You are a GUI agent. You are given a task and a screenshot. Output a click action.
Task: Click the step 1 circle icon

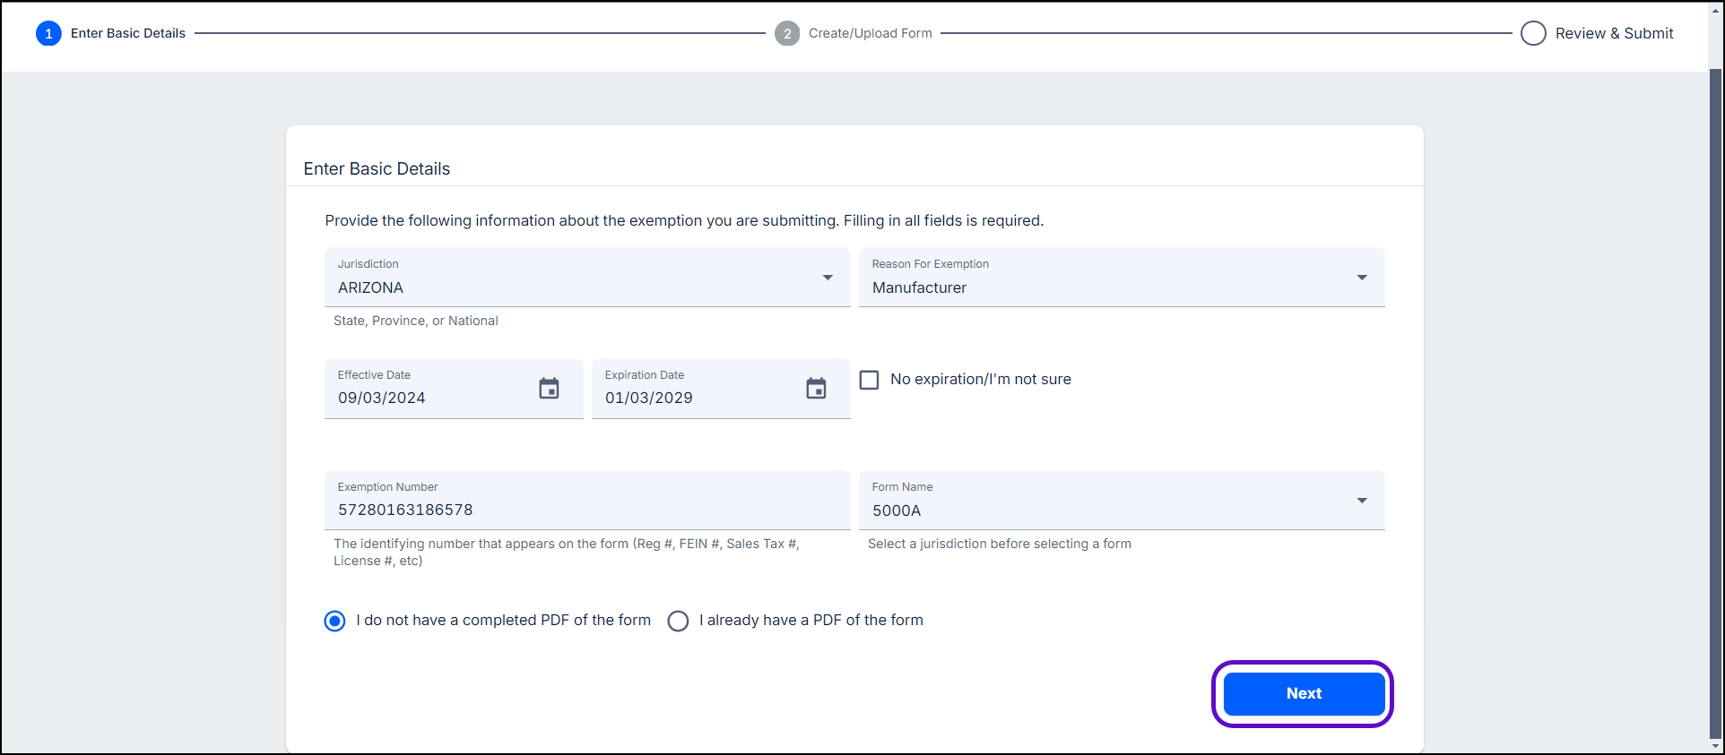(48, 34)
